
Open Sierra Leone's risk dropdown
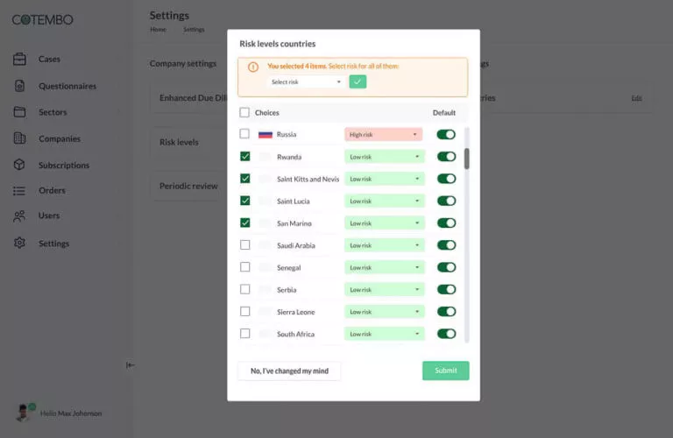click(x=384, y=312)
